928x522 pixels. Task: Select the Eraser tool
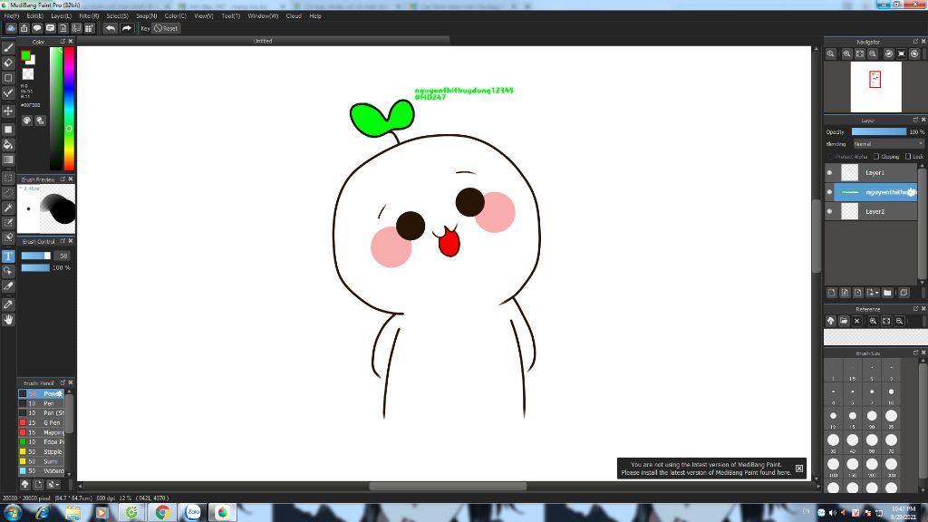(8, 63)
